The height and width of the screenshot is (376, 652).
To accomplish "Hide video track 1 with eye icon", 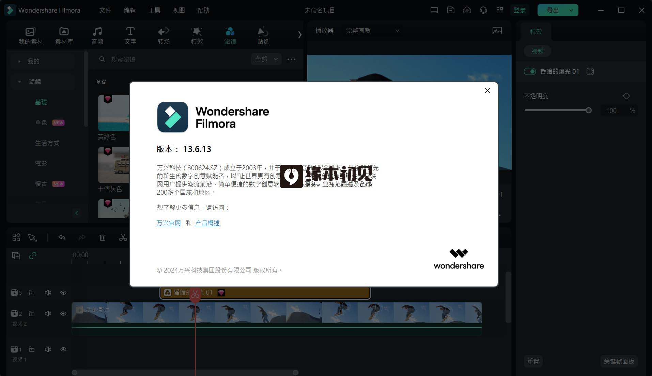I will point(63,349).
